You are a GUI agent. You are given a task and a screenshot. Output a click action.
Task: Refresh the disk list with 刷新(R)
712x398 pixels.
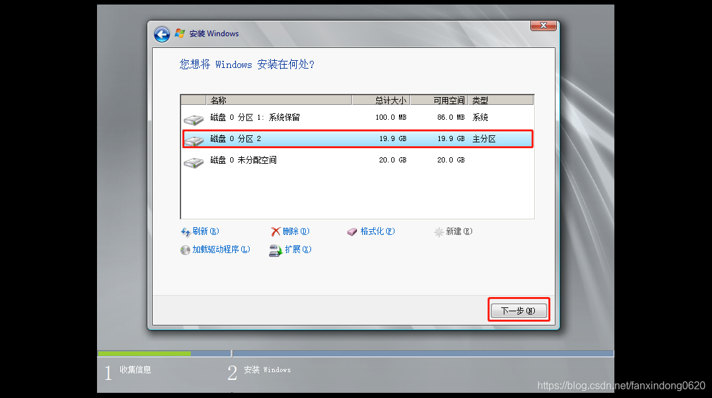click(x=205, y=231)
